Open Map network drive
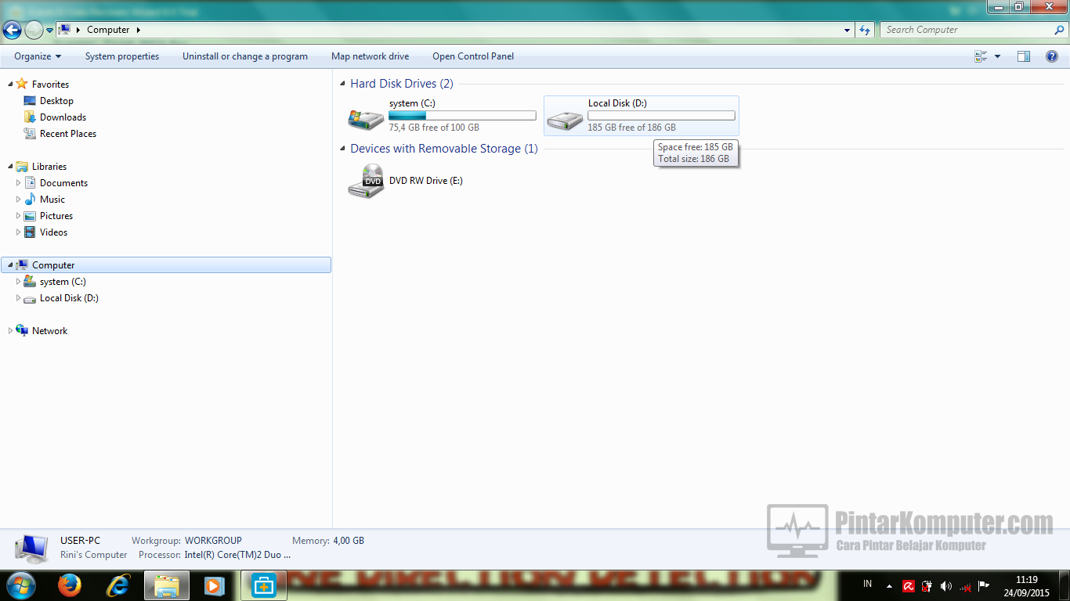The image size is (1070, 601). coord(370,56)
